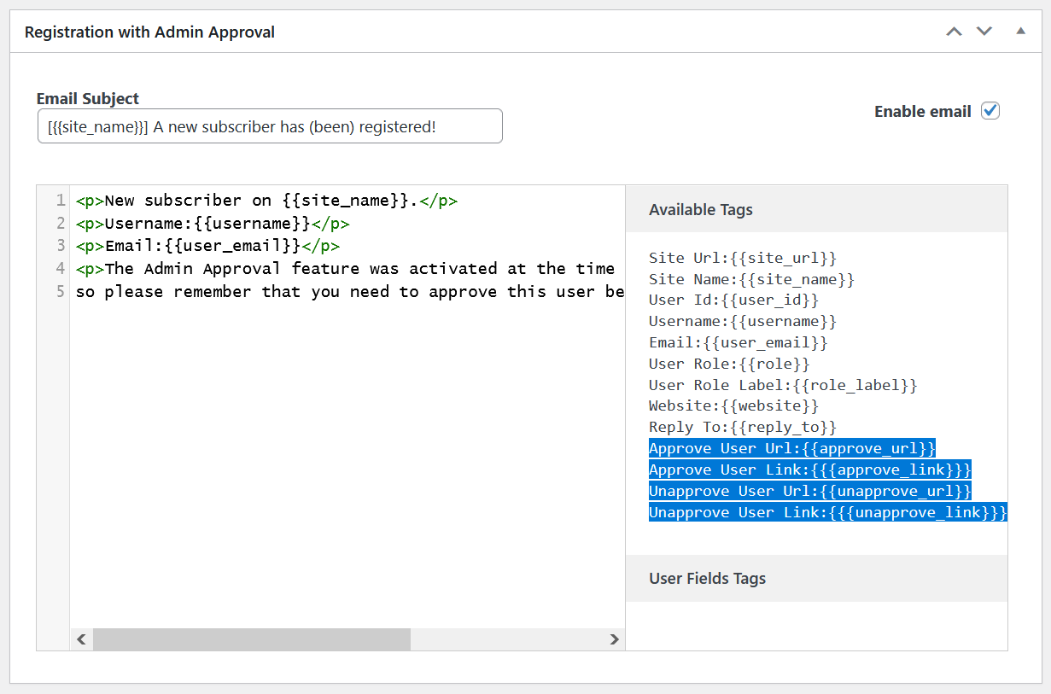The image size is (1051, 694).
Task: Click the Approve User Link tag
Action: (809, 470)
